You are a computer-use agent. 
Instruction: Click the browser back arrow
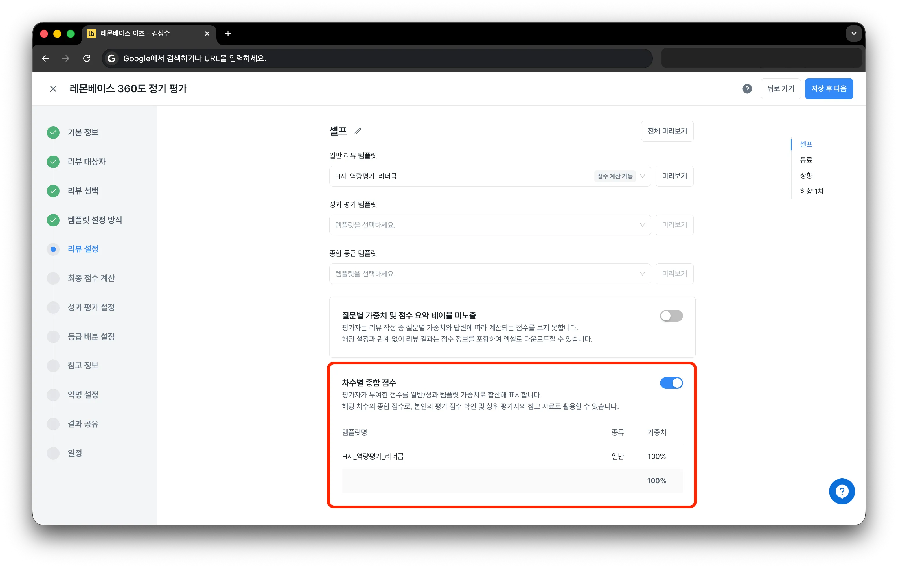(45, 58)
